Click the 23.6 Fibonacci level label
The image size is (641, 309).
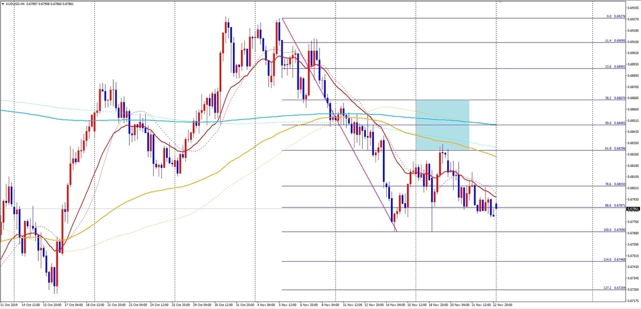click(615, 66)
